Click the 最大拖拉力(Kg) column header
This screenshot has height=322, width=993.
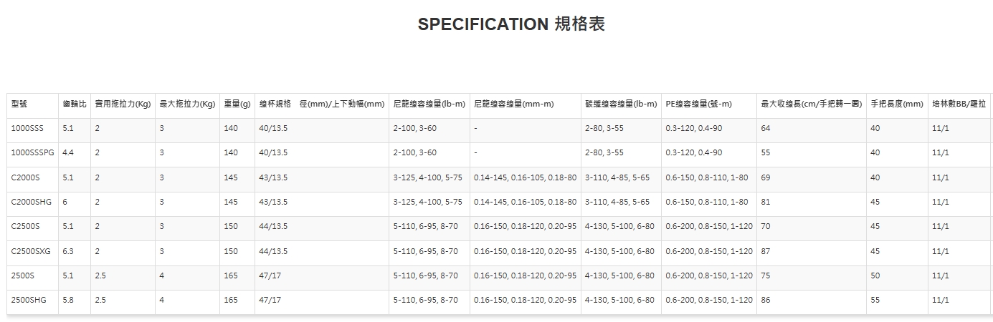[187, 104]
